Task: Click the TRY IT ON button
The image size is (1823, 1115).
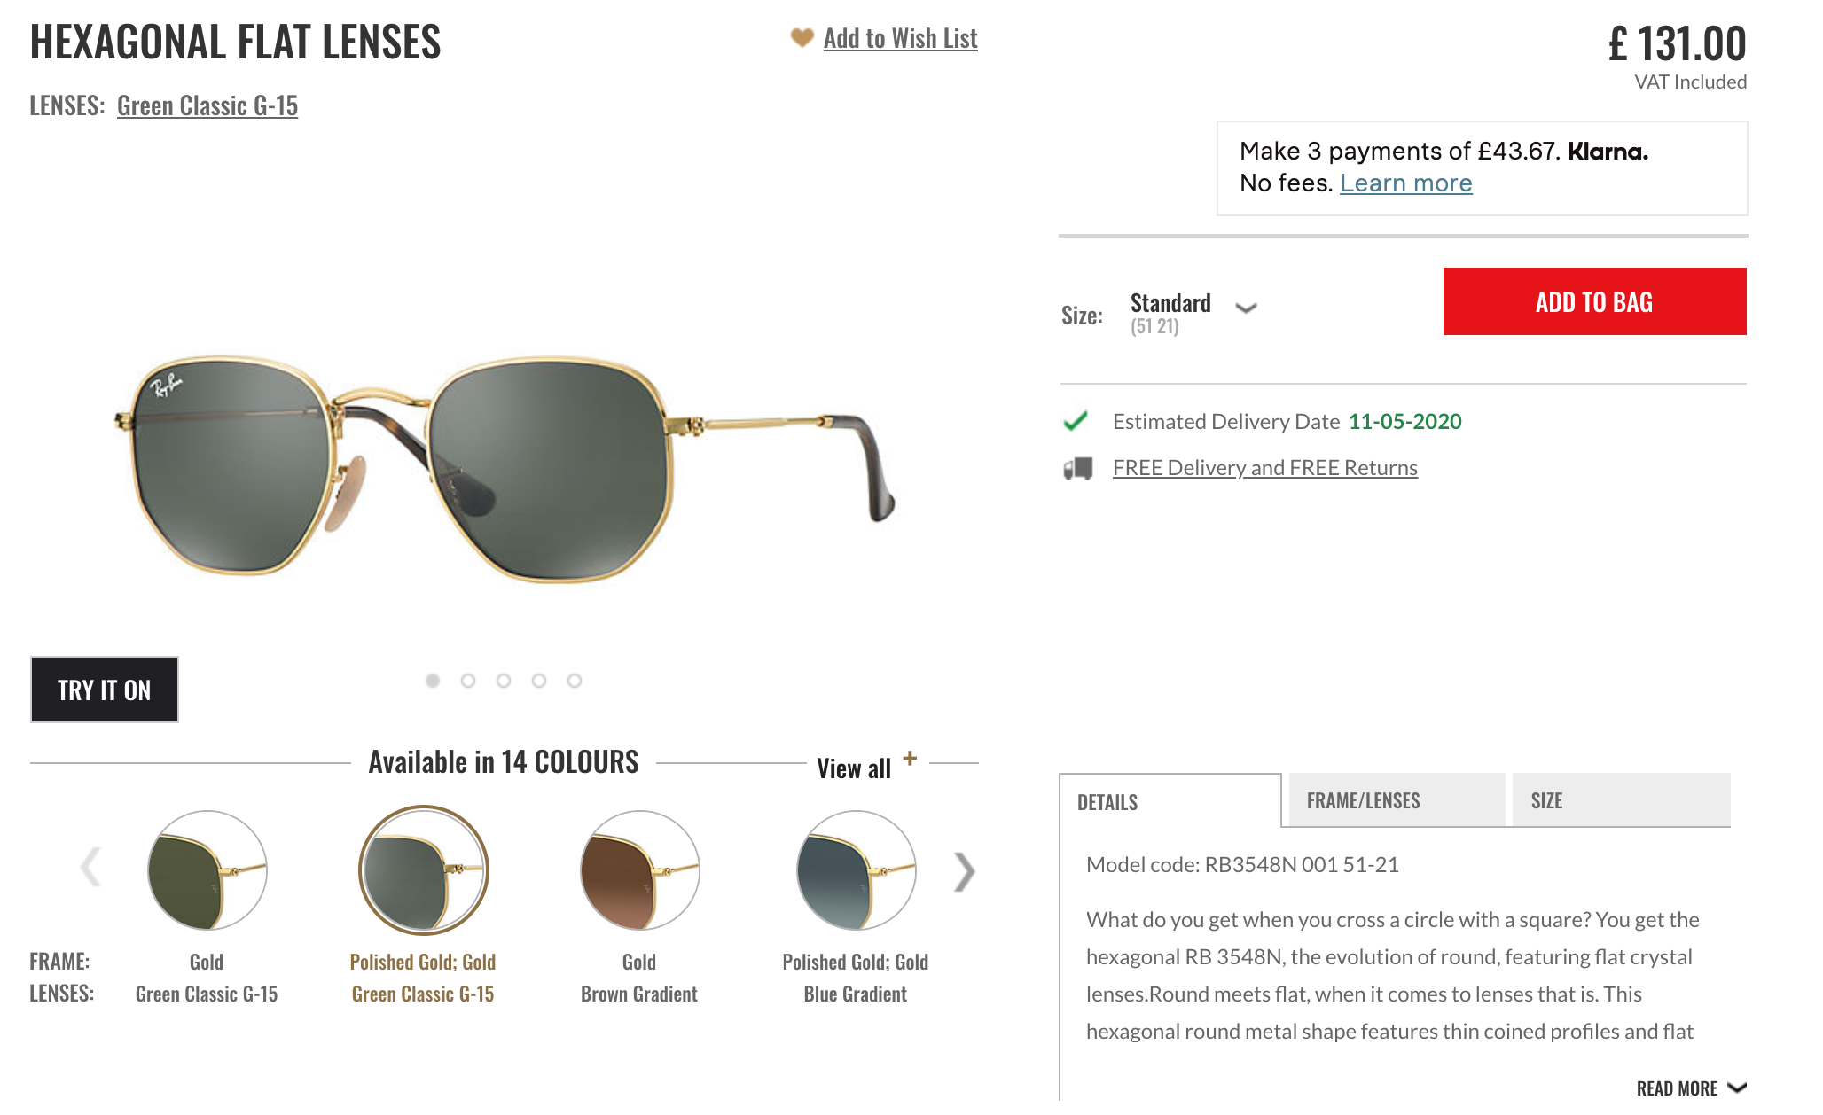Action: (104, 689)
